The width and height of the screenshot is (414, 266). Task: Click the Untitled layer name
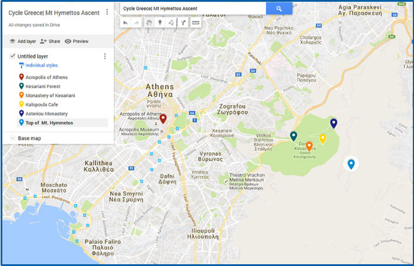pos(33,56)
